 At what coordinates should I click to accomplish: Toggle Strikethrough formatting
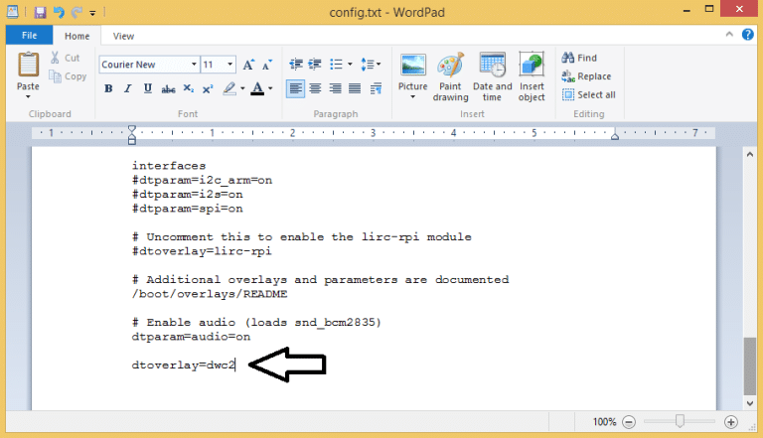pos(168,88)
